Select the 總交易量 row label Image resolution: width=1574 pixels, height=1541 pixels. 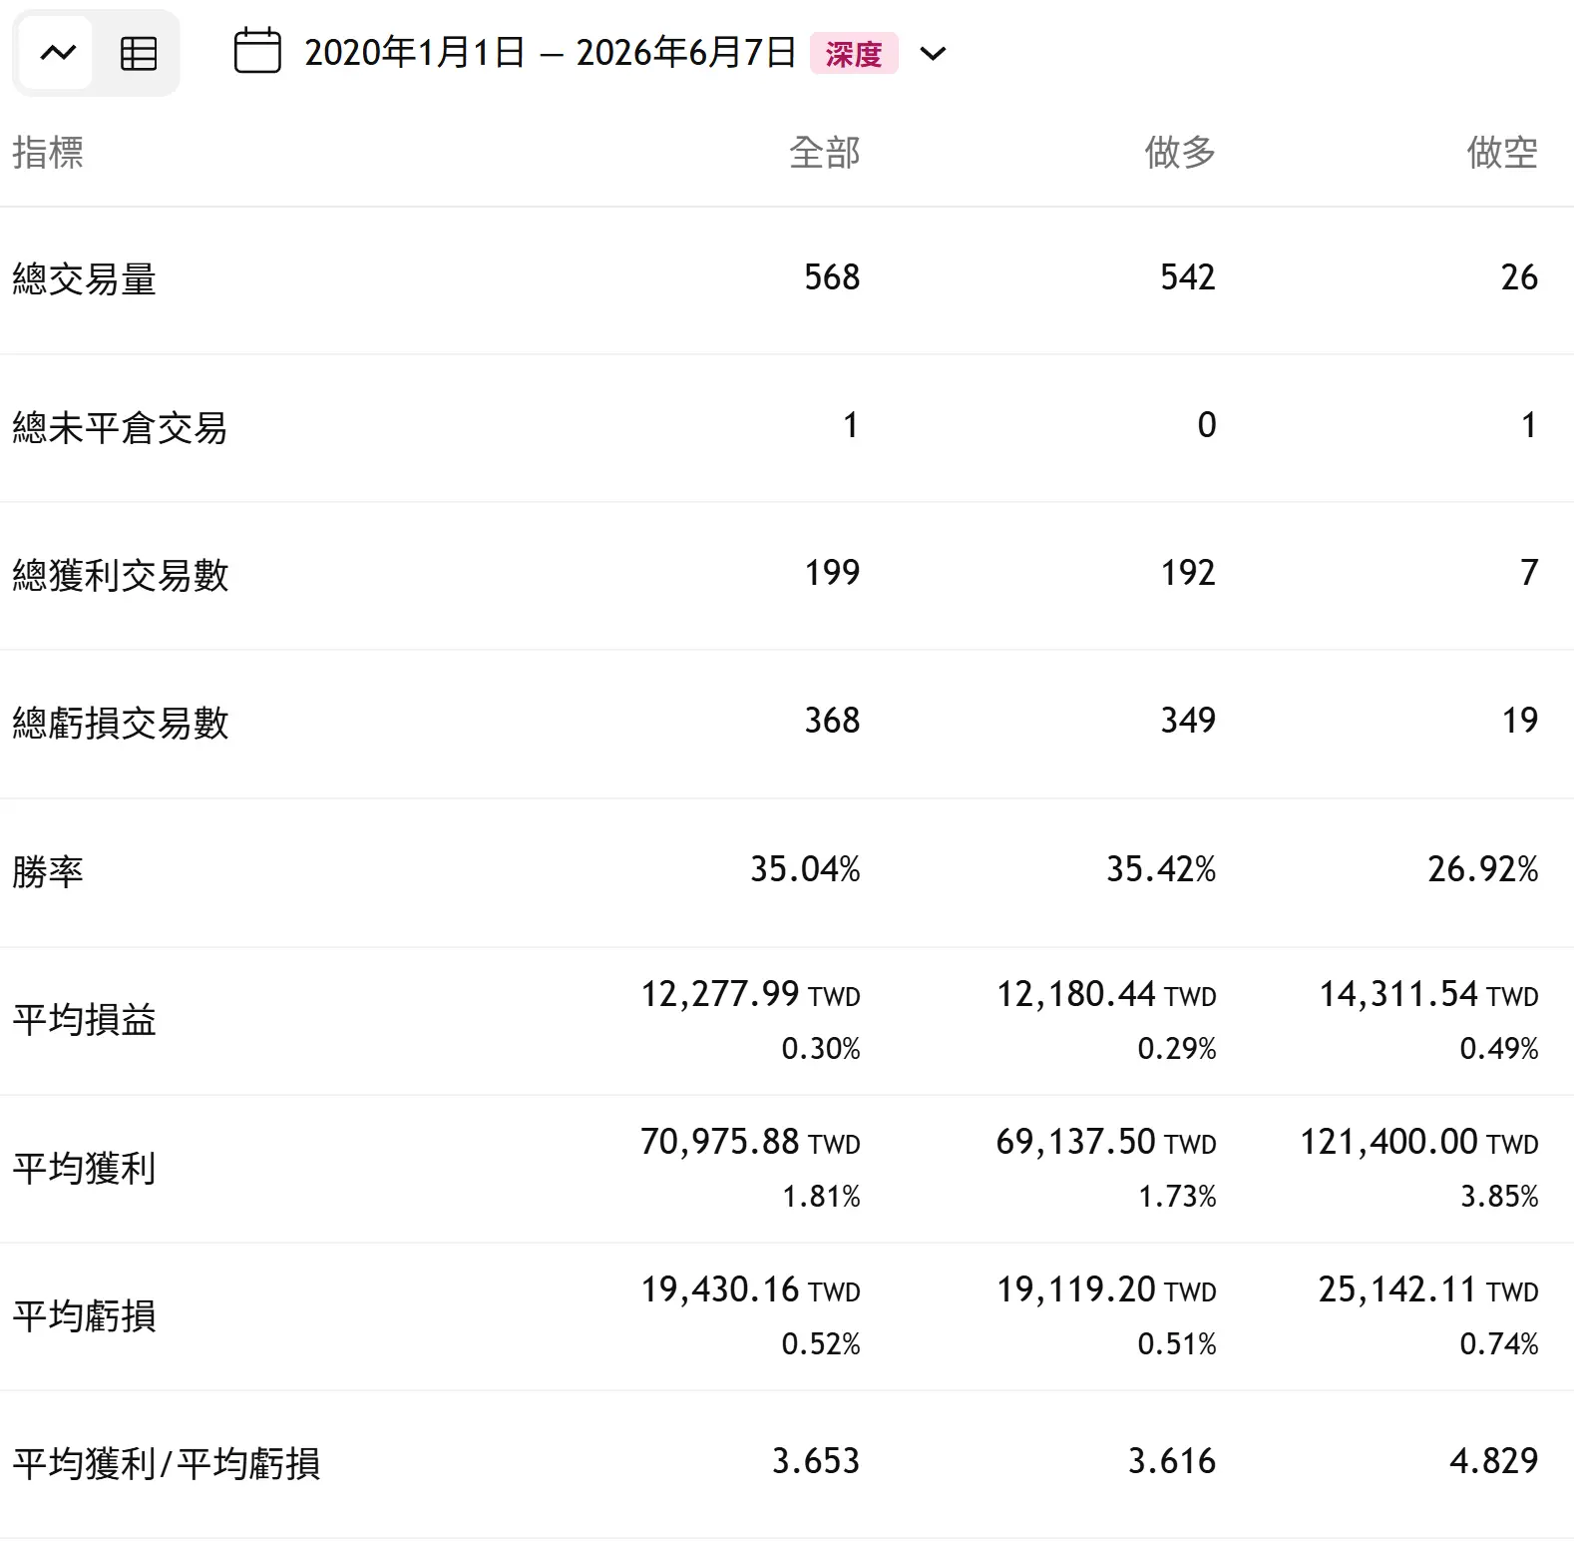(85, 278)
